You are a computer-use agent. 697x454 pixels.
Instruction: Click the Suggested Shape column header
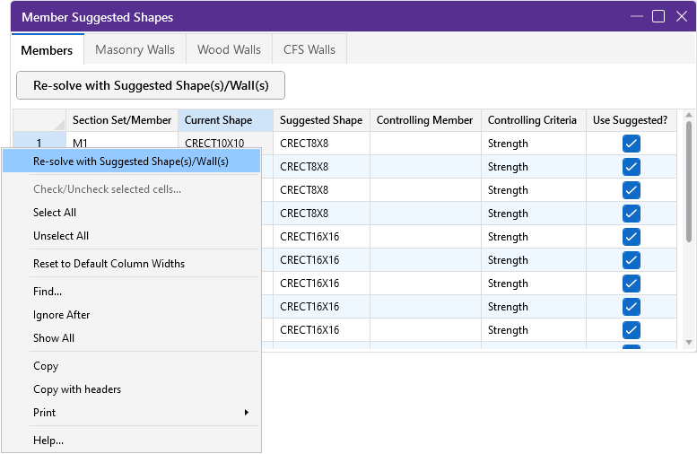pos(321,120)
